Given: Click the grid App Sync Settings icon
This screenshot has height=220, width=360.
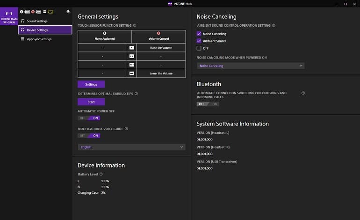Looking at the screenshot, I should pyautogui.click(x=22, y=39).
